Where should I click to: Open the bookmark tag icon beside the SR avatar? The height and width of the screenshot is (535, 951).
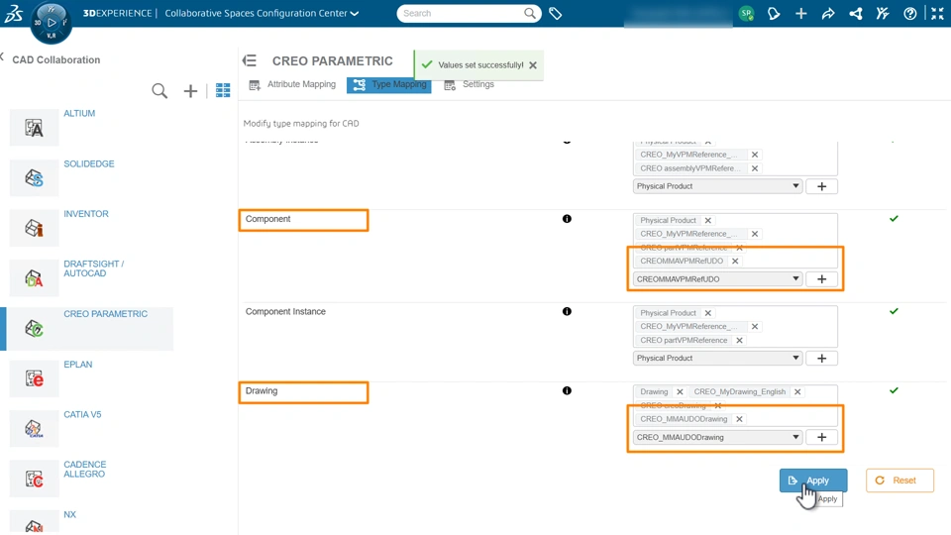click(774, 13)
